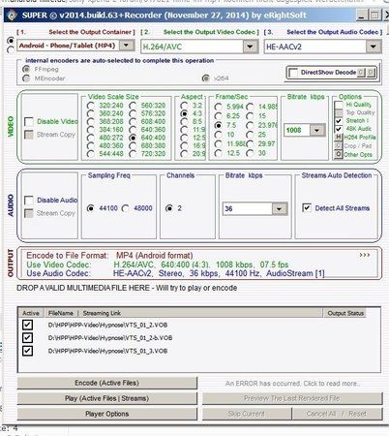The height and width of the screenshot is (436, 389).
Task: Toggle the 48K Audio option checkbox
Action: tap(339, 129)
